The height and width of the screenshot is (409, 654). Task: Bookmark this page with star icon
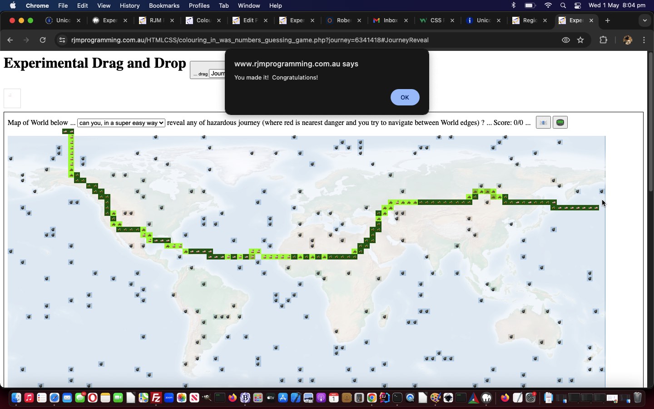point(580,40)
